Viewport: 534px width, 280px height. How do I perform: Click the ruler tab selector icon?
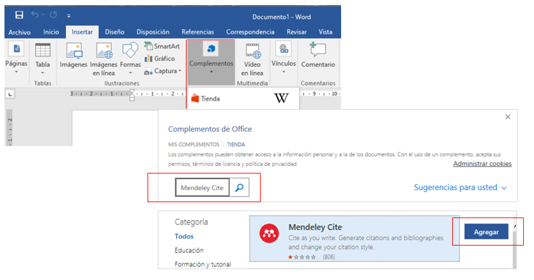(x=10, y=94)
